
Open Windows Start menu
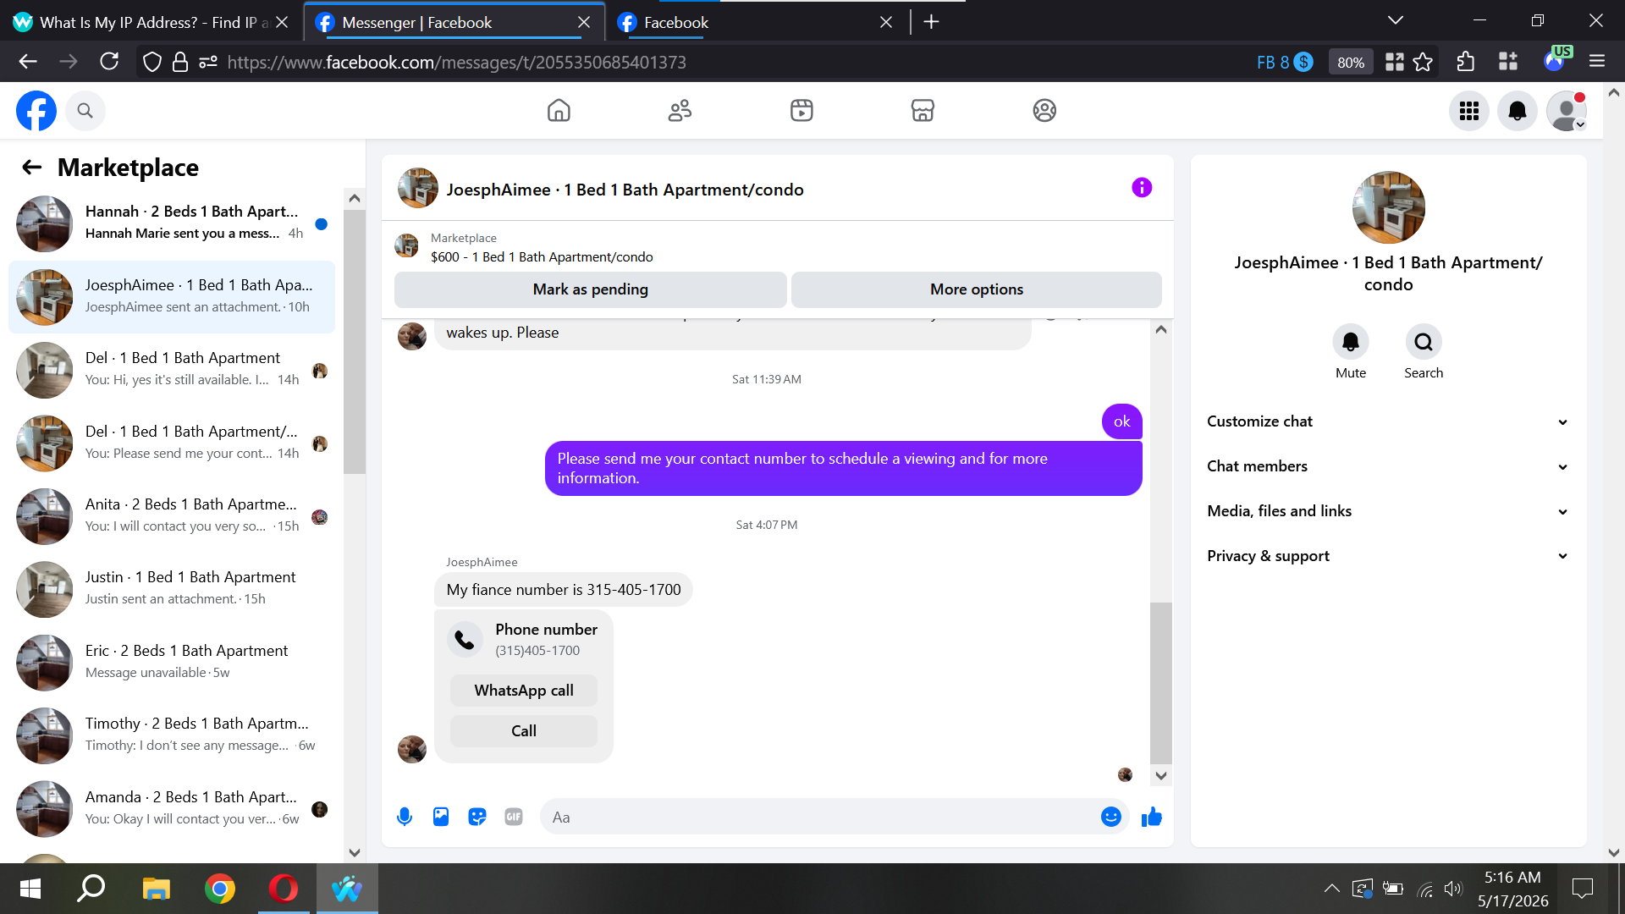click(30, 889)
